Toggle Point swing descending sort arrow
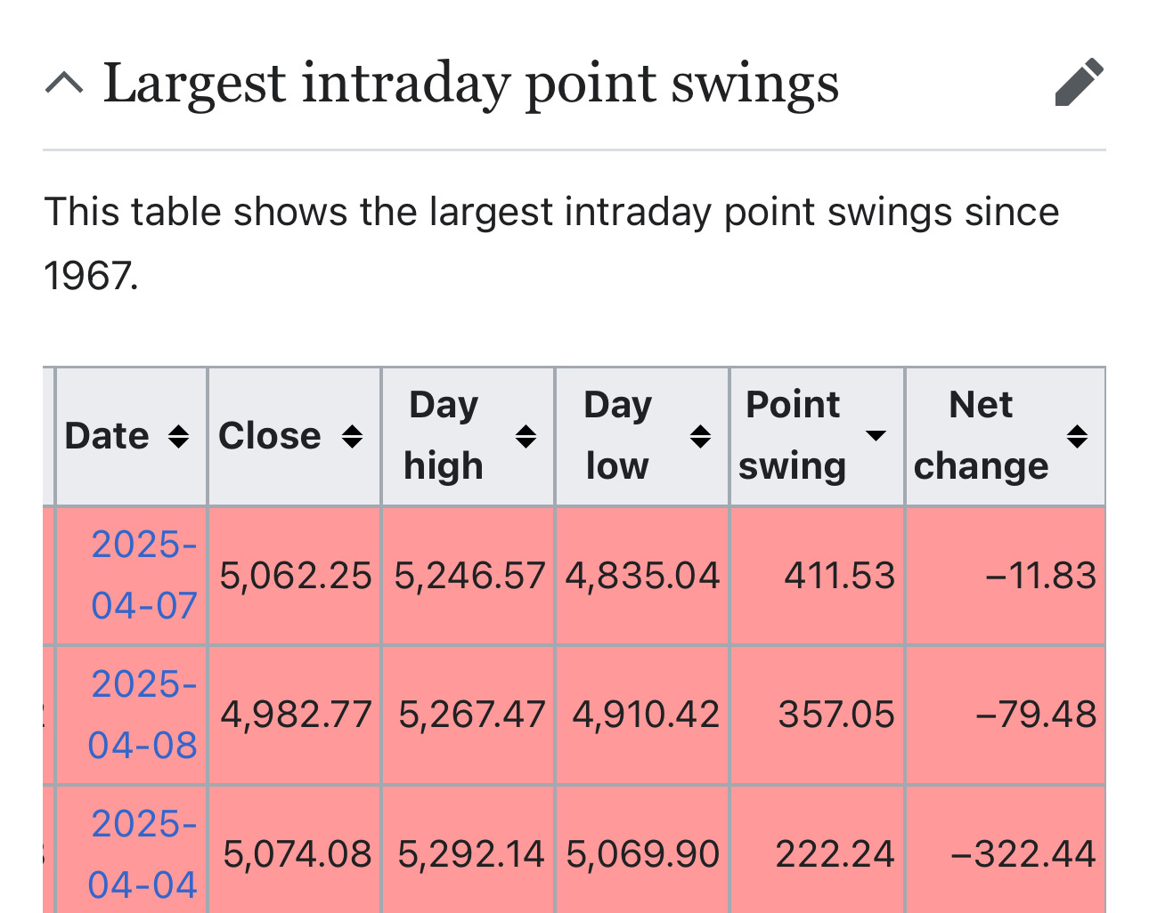 tap(876, 435)
